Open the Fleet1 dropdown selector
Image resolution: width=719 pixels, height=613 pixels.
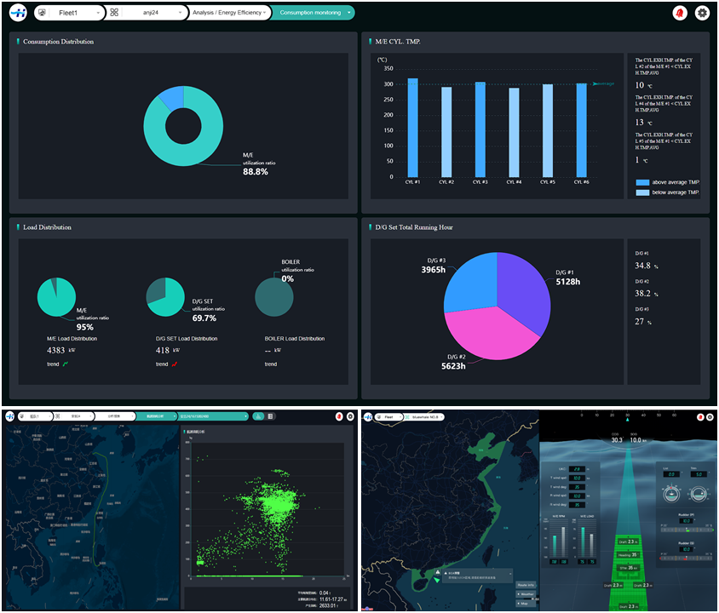(70, 13)
